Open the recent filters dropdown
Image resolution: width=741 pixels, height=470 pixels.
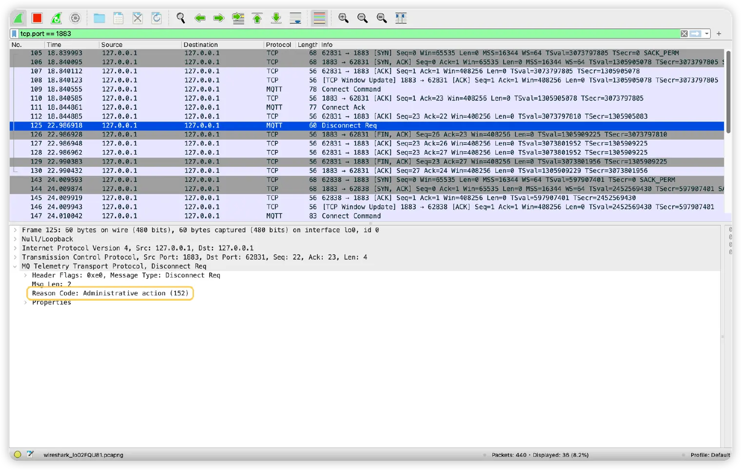coord(706,34)
